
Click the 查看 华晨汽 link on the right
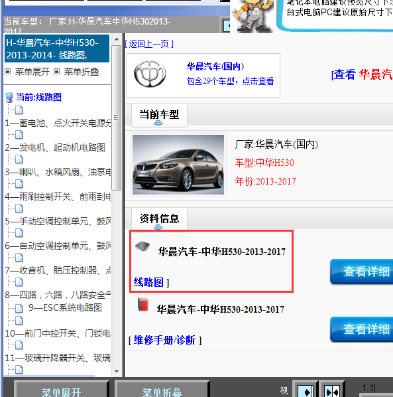(x=362, y=75)
